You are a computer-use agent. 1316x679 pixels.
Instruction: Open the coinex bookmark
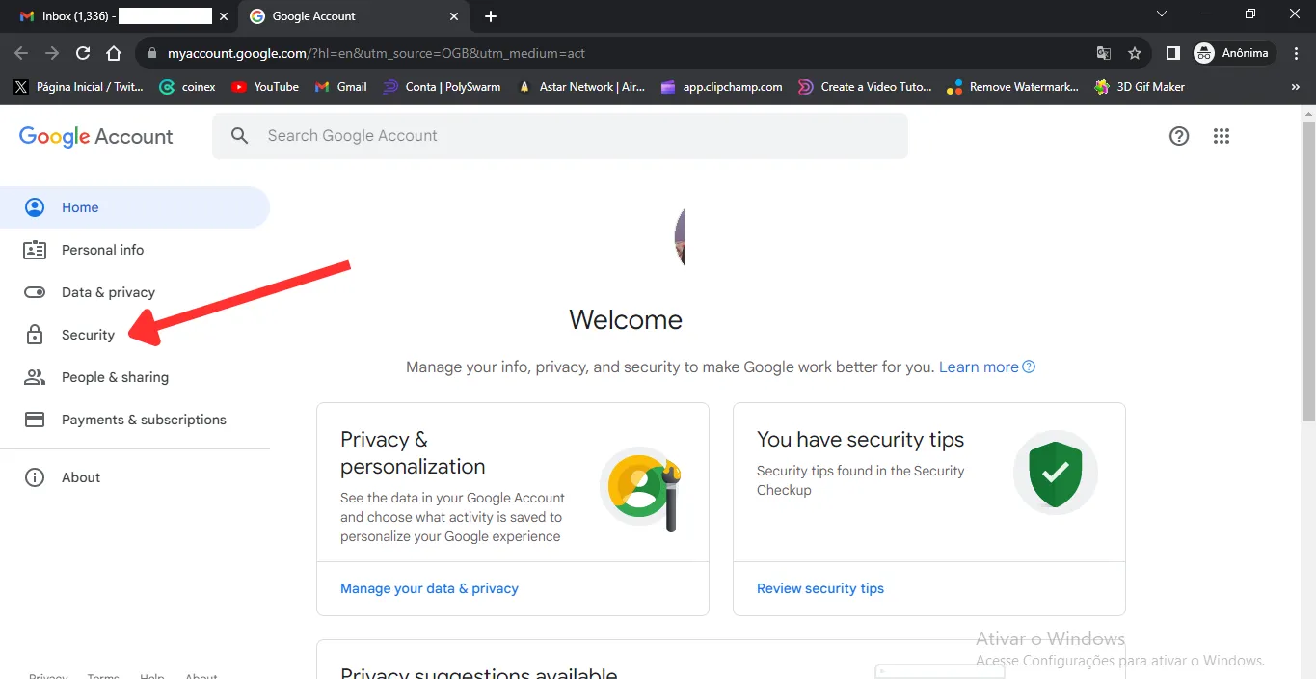click(187, 87)
